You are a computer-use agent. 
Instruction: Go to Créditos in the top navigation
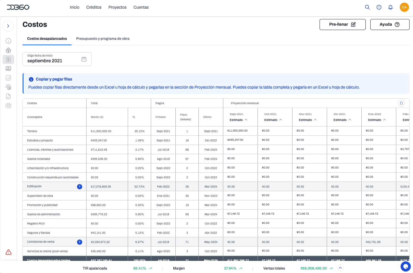[94, 7]
